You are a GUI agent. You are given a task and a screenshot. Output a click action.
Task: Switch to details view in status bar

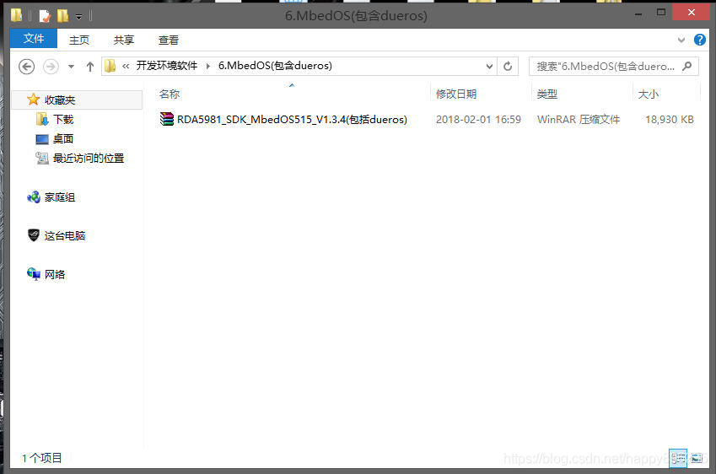point(678,458)
